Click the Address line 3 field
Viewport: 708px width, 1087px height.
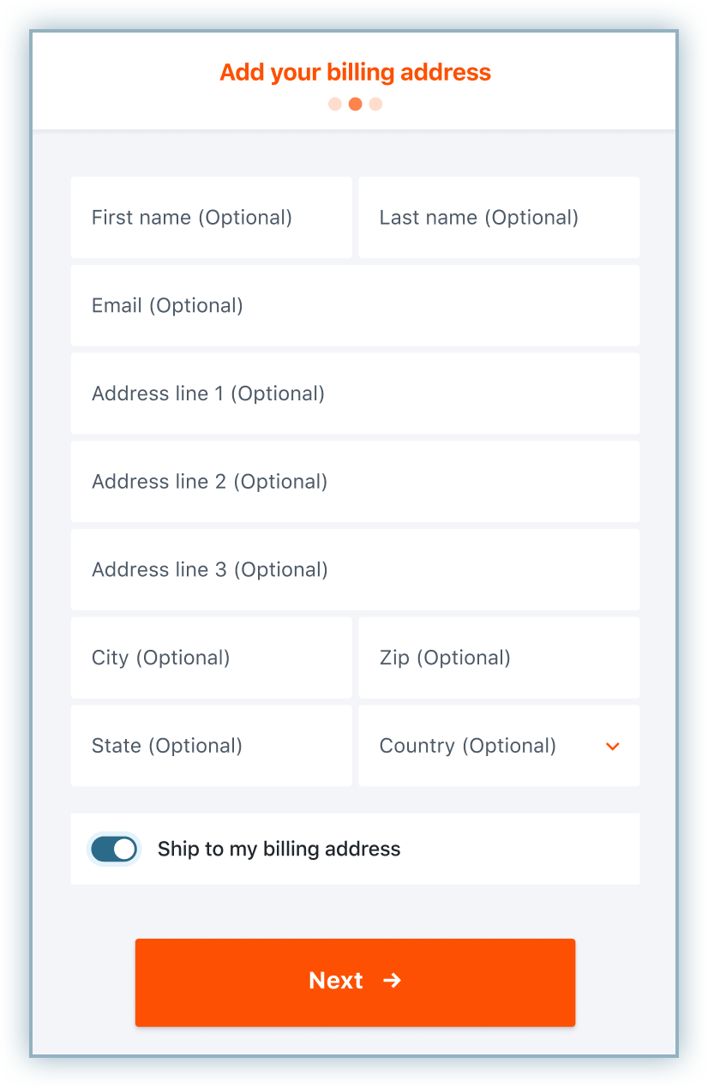click(355, 570)
